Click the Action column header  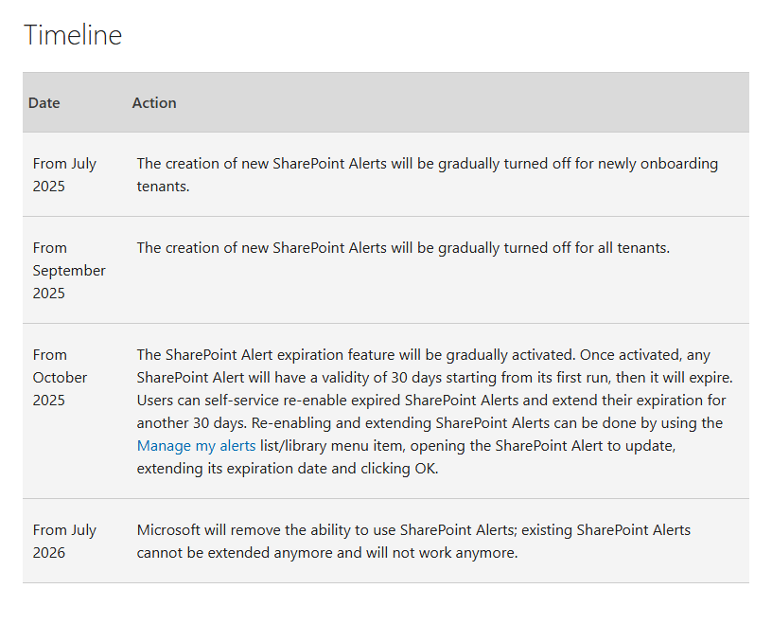(154, 103)
